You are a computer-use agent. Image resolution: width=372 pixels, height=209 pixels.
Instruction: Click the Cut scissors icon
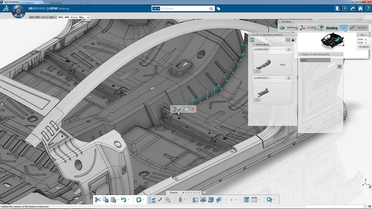point(98,200)
